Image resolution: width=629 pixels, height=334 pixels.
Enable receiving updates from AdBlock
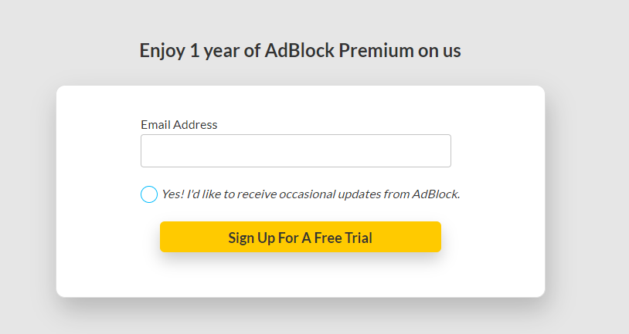point(149,194)
